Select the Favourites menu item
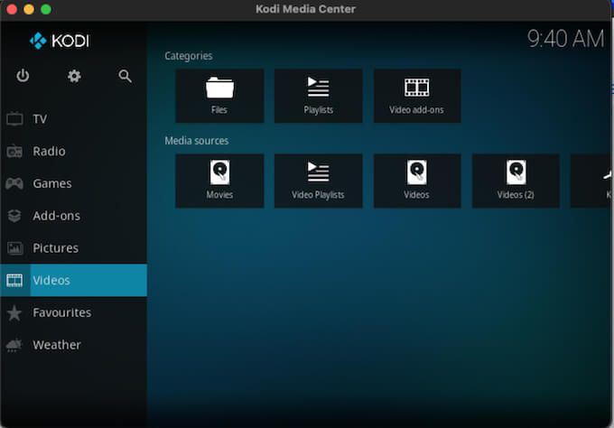Viewport: 614px width, 428px height. 74,312
